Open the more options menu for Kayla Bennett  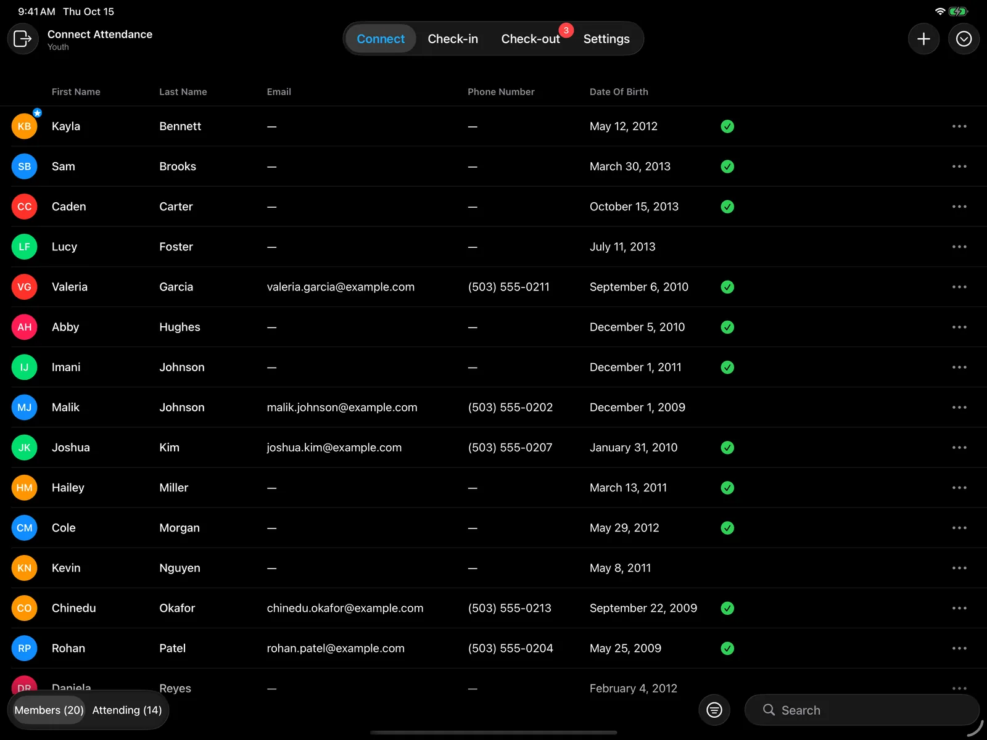(x=959, y=126)
